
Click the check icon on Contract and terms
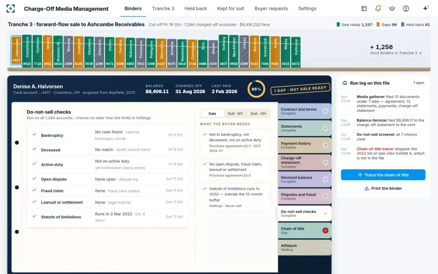click(325, 111)
